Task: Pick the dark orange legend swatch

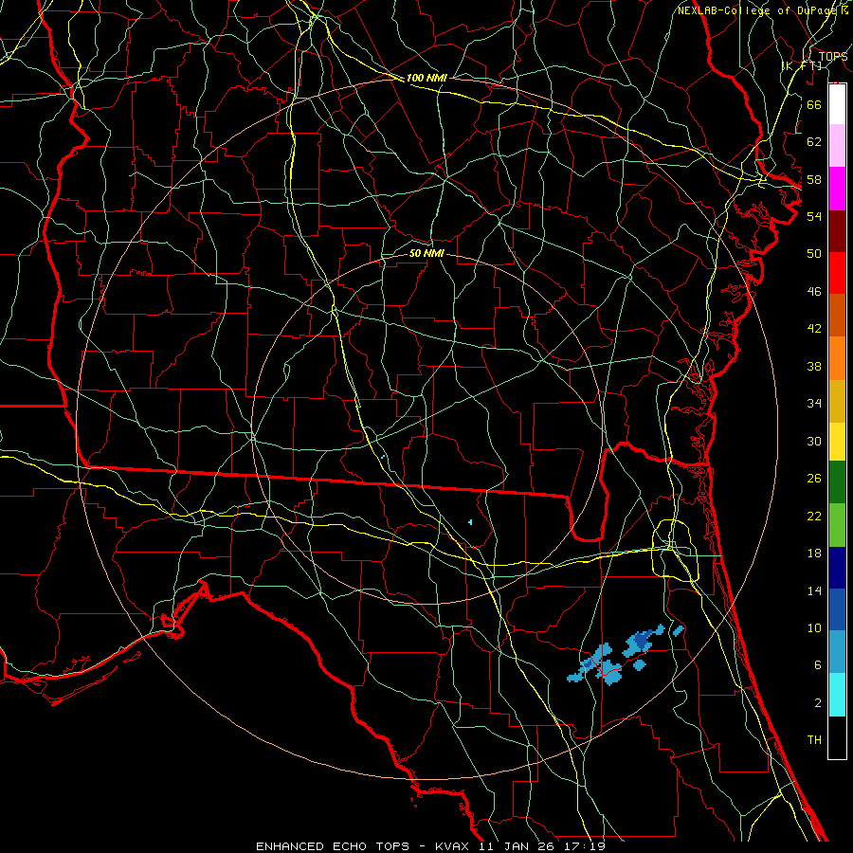Action: (837, 315)
